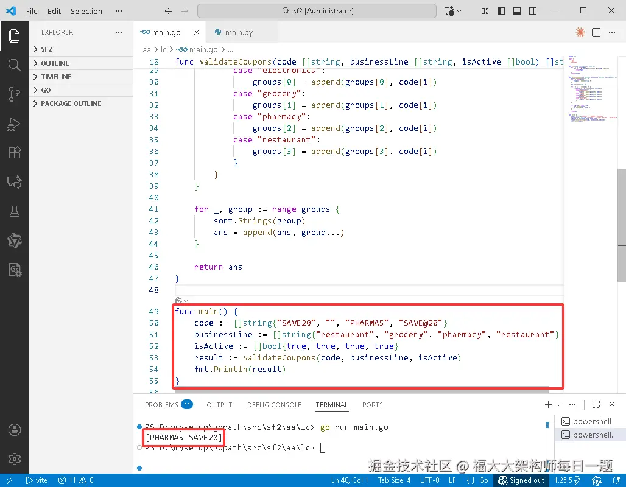
Task: Create a new terminal with plus icon
Action: (548, 404)
